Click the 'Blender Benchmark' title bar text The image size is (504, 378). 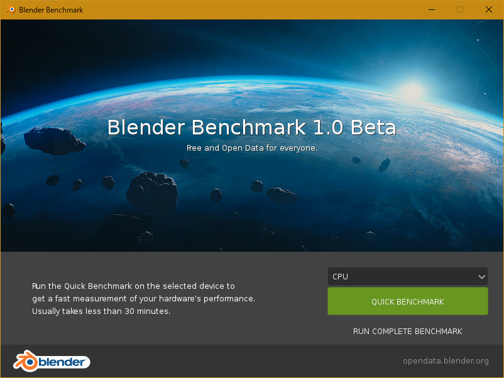click(51, 10)
